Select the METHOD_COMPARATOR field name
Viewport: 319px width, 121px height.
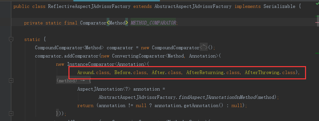coord(153,23)
